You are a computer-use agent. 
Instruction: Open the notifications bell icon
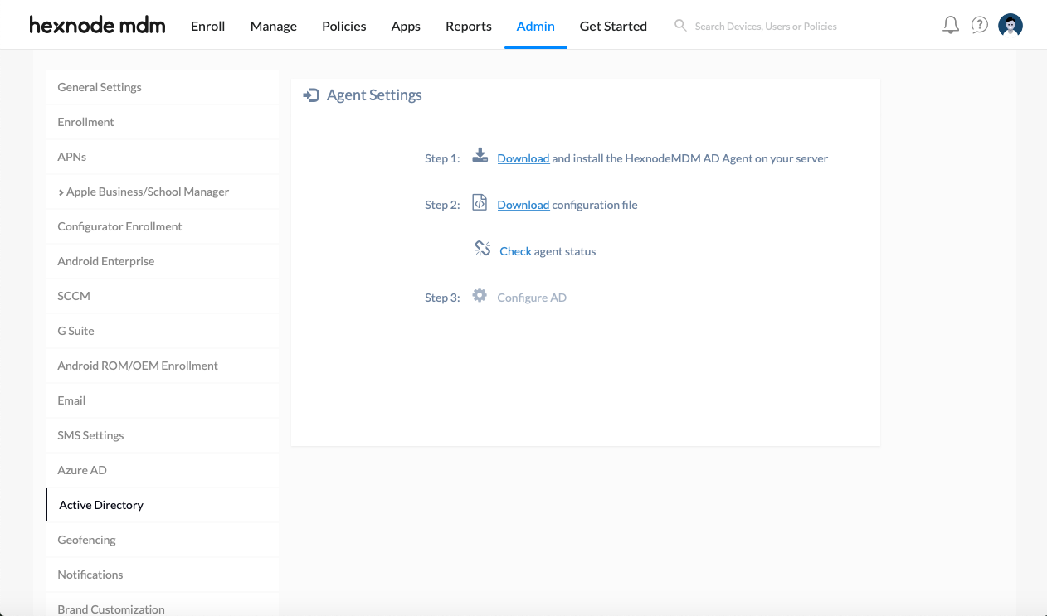pyautogui.click(x=951, y=26)
